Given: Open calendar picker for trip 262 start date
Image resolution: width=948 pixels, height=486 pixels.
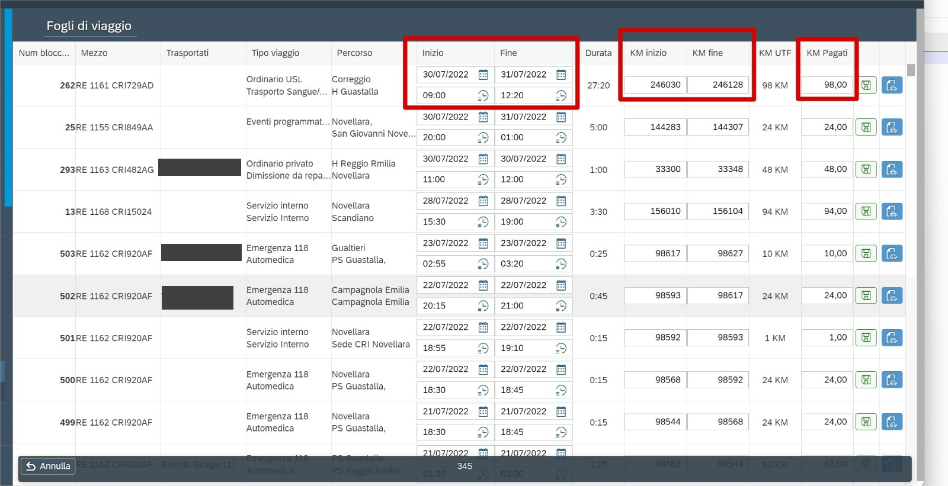Looking at the screenshot, I should (x=483, y=75).
